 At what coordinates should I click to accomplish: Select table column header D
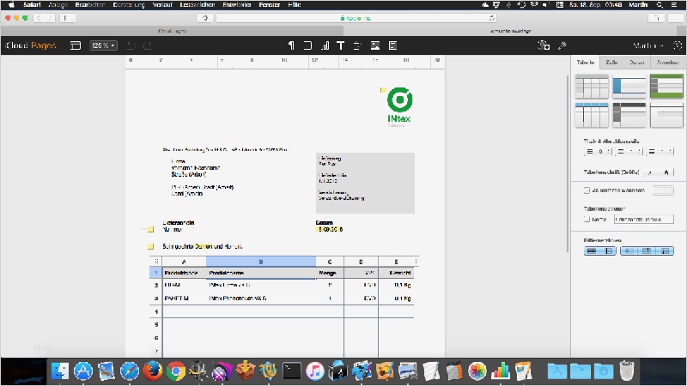(361, 262)
